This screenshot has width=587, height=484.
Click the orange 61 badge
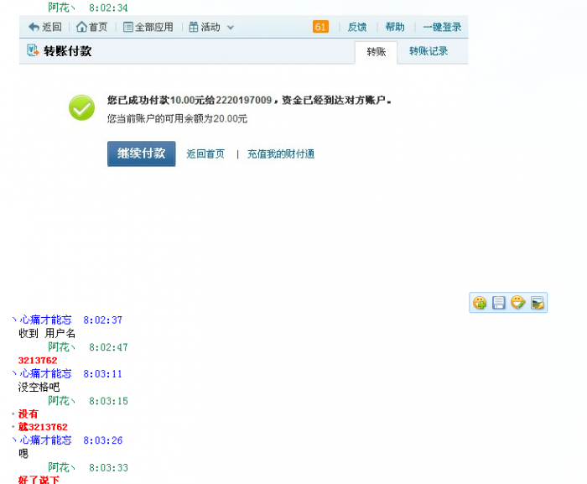coord(320,27)
